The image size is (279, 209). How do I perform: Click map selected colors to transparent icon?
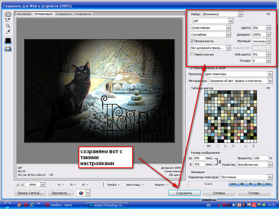click(x=218, y=146)
